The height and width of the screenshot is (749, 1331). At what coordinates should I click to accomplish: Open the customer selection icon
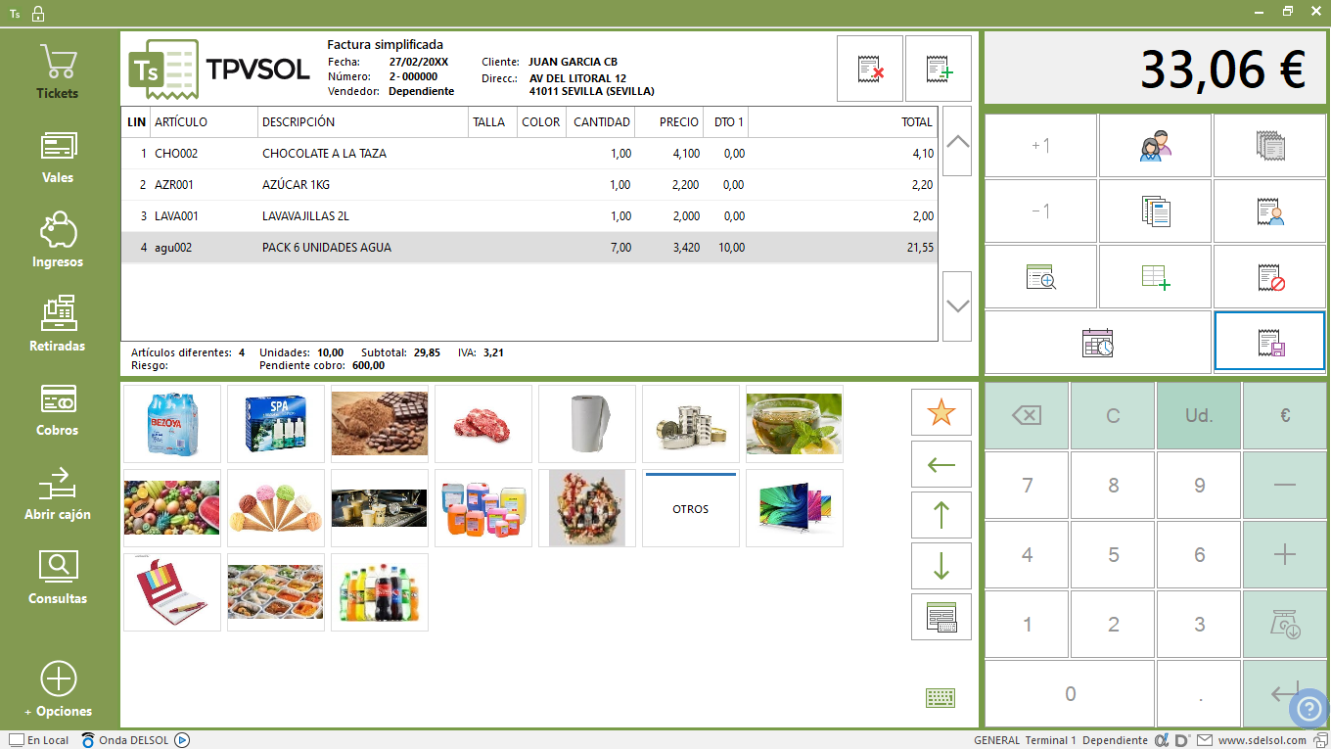1155,146
